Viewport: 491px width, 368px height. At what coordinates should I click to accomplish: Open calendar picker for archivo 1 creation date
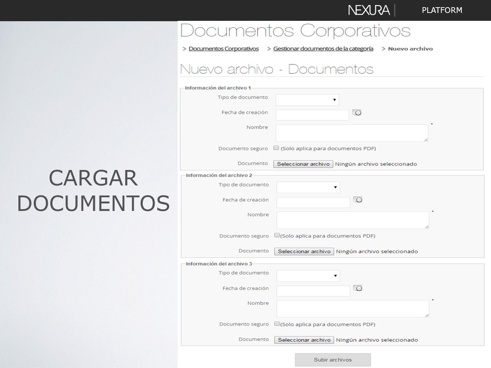point(357,112)
